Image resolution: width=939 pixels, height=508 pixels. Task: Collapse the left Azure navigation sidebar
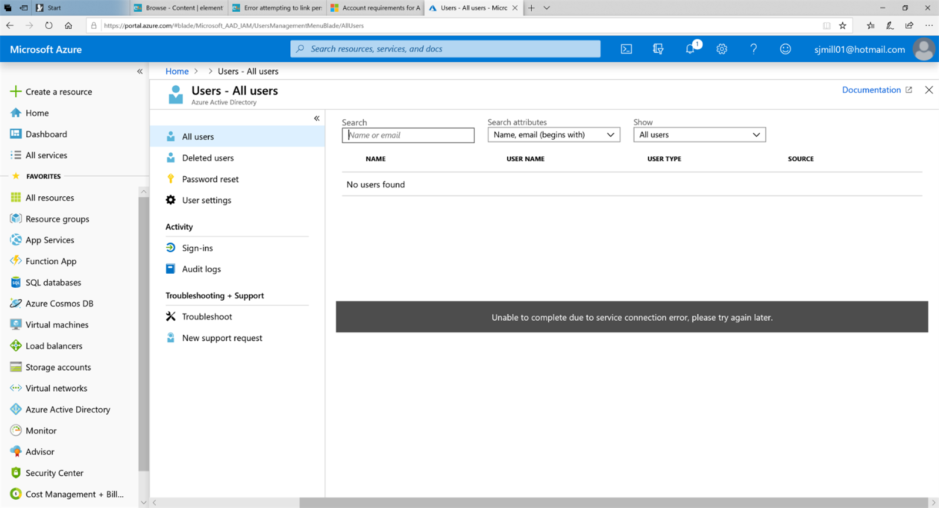[140, 72]
